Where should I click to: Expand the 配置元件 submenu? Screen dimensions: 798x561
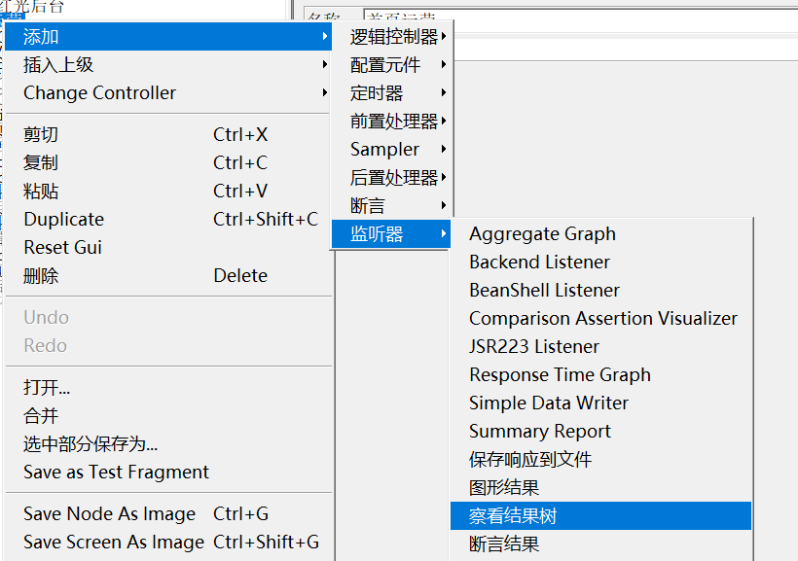pyautogui.click(x=385, y=65)
